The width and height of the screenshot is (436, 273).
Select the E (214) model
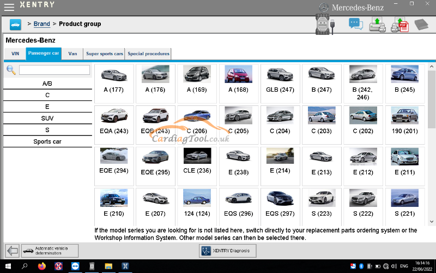(x=280, y=167)
